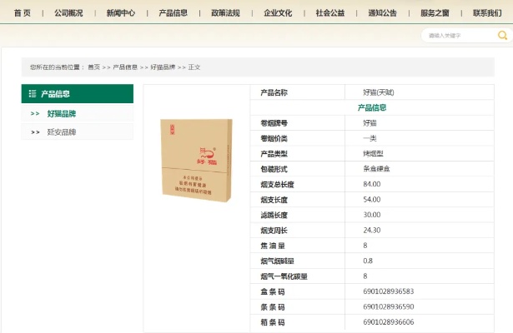Click the 烟气烟碱量 value 0.8
Viewport: 513px width, 333px height.
click(368, 261)
